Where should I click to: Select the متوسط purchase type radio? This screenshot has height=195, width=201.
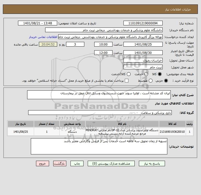click(151, 81)
